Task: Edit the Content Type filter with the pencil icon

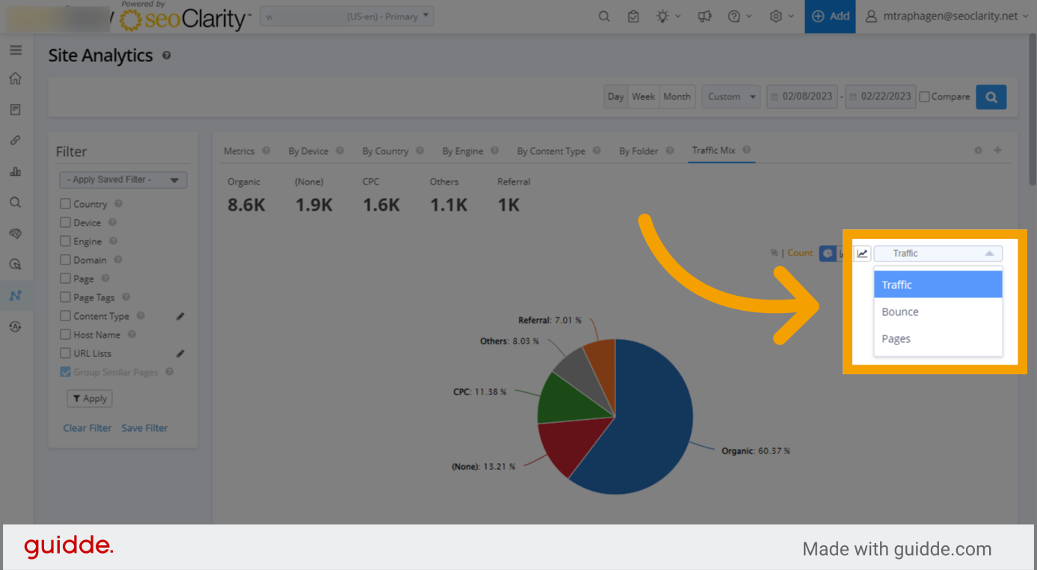Action: pyautogui.click(x=180, y=315)
